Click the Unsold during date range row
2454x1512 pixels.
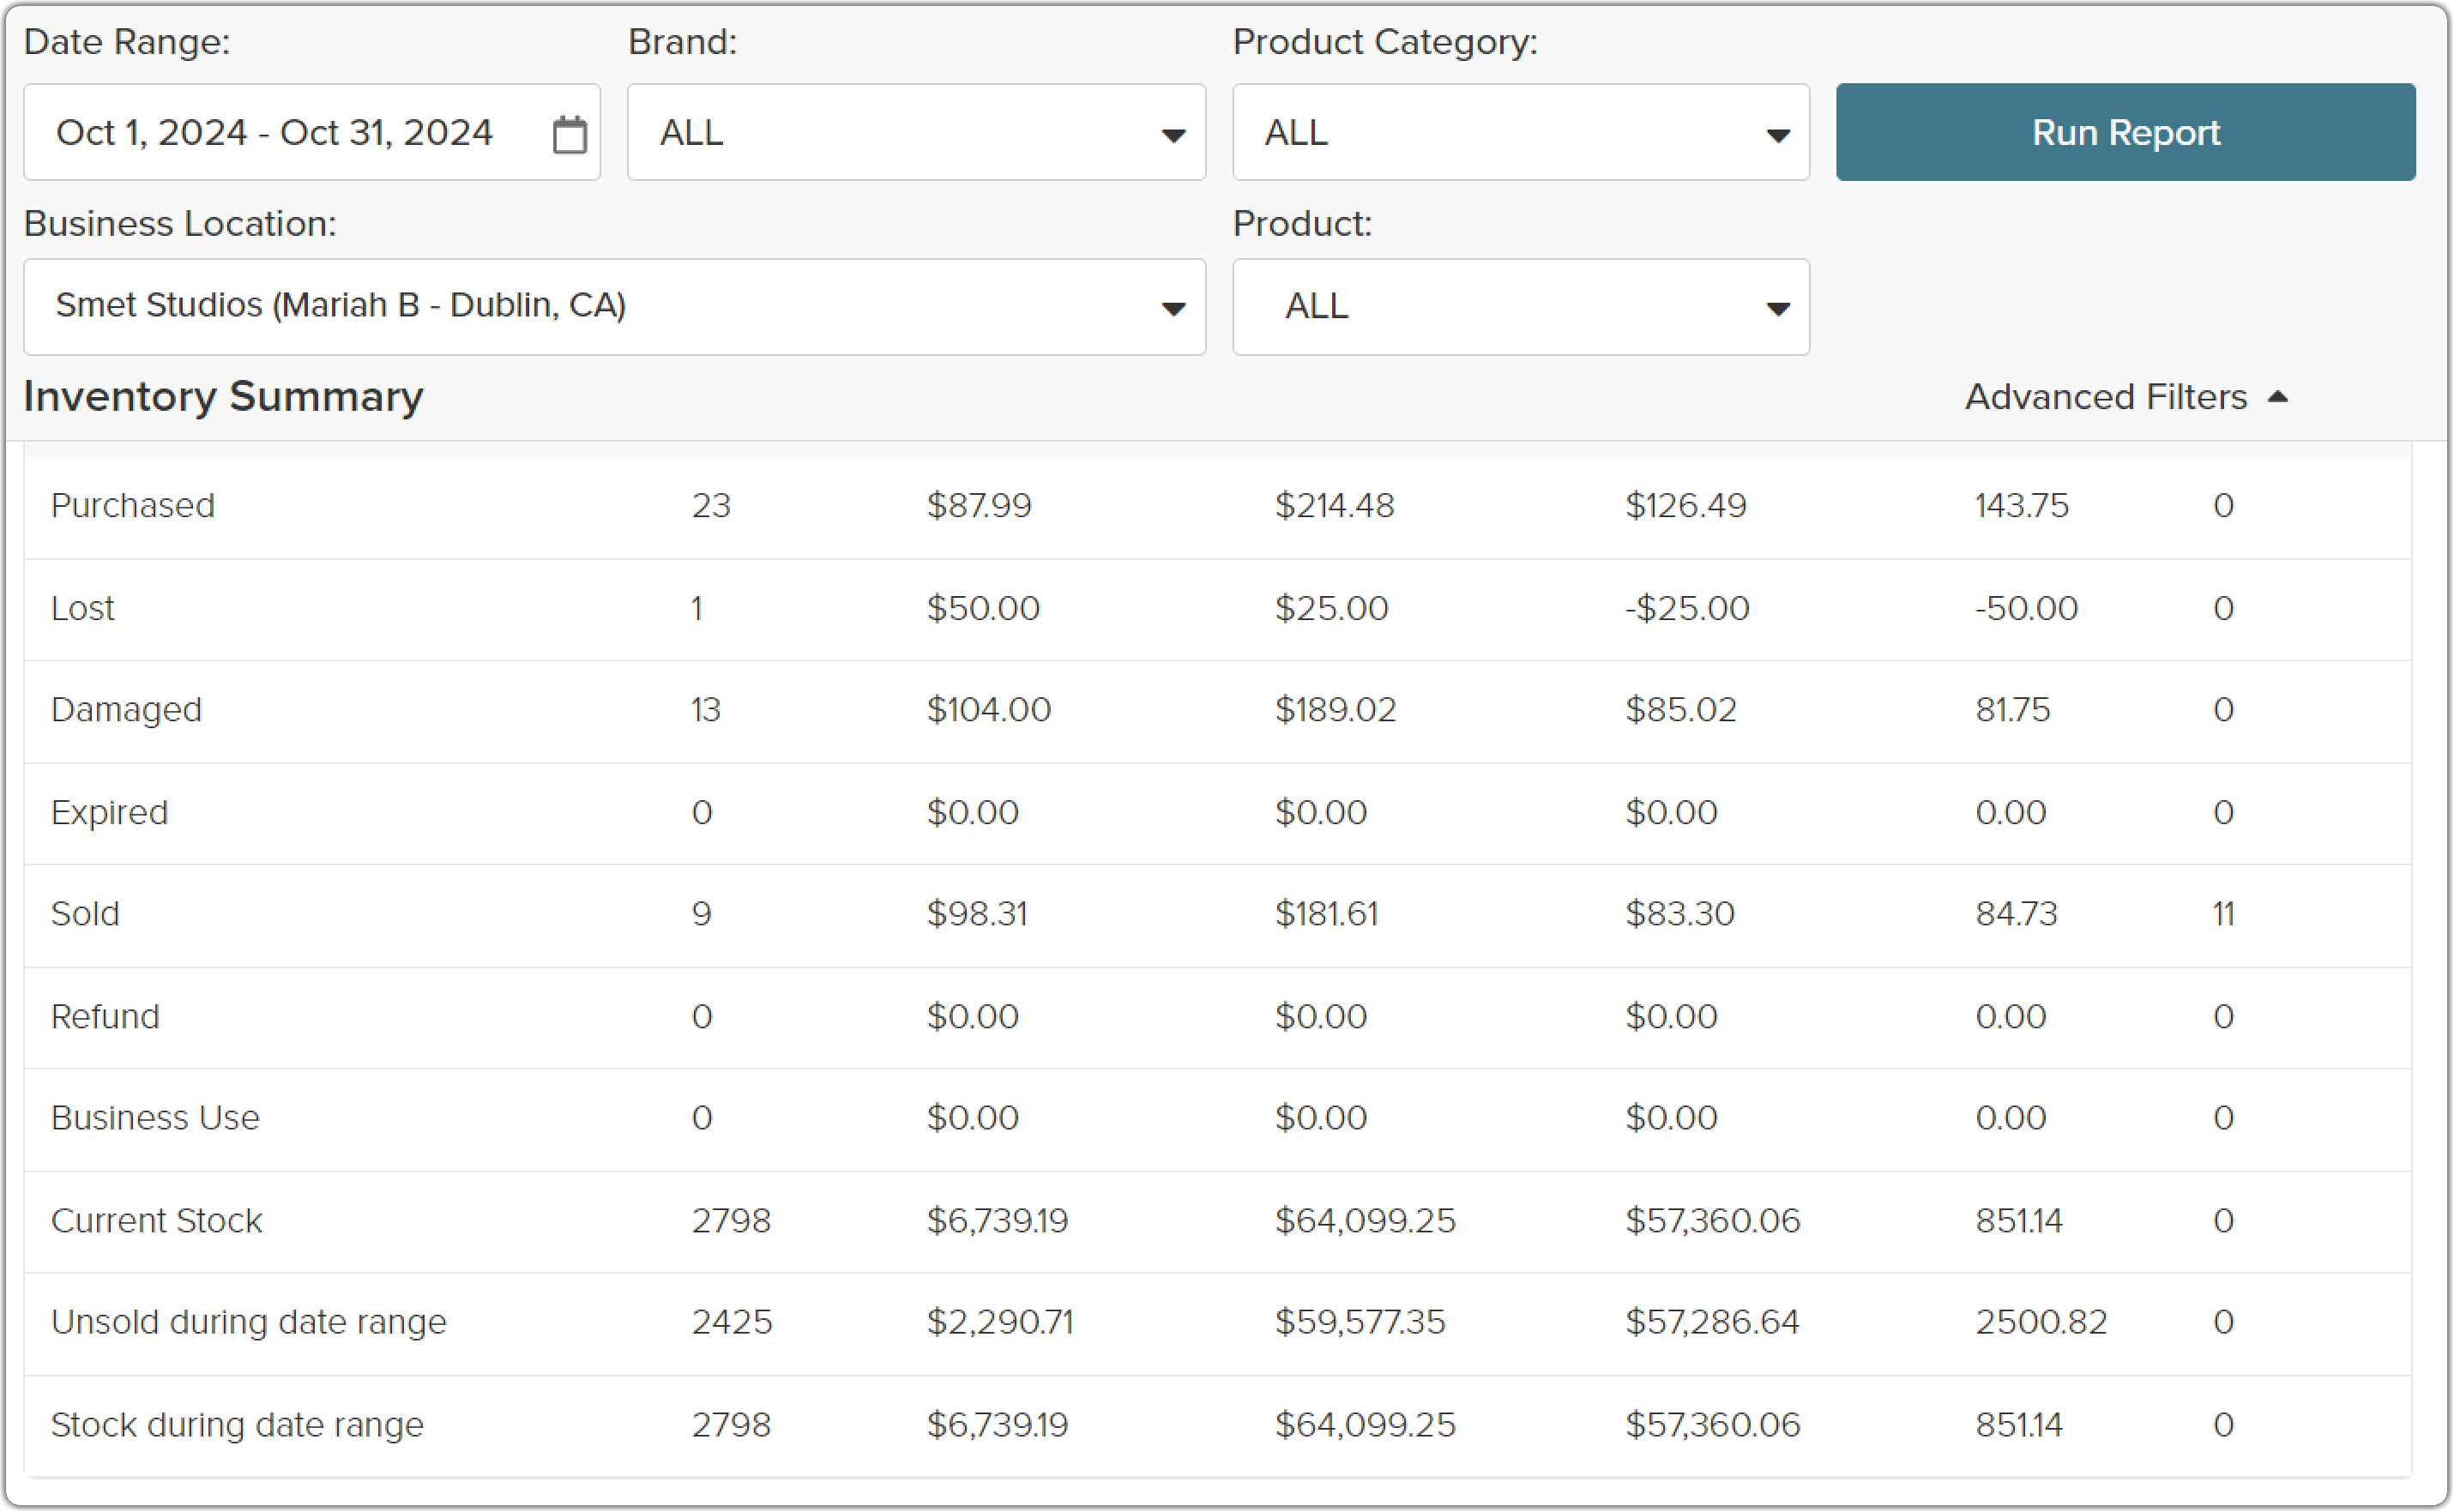(1218, 1323)
